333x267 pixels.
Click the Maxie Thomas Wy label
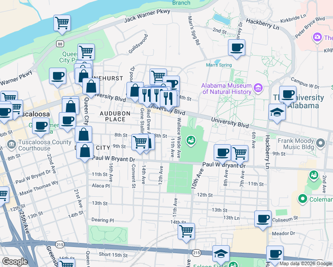pos(39,188)
